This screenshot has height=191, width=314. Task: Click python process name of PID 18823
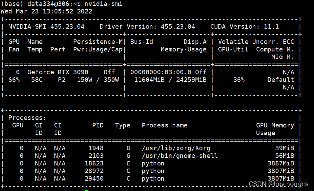click(153, 163)
